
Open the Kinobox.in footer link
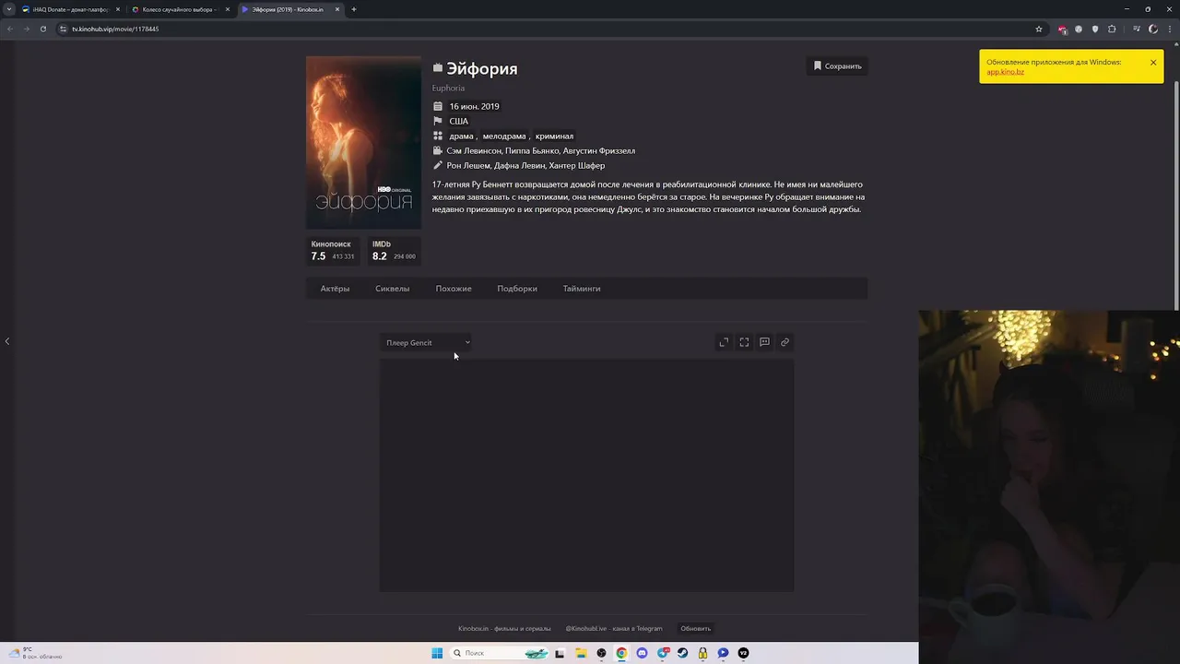pyautogui.click(x=504, y=629)
